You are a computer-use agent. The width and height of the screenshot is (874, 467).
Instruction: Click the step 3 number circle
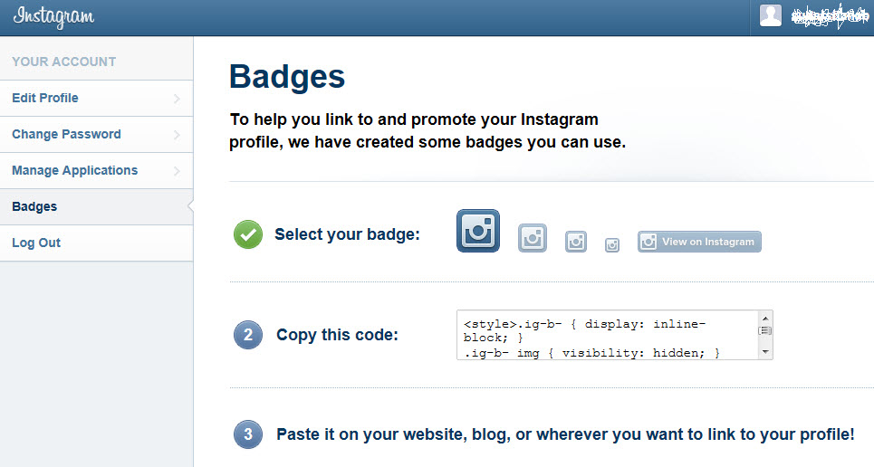click(x=248, y=434)
